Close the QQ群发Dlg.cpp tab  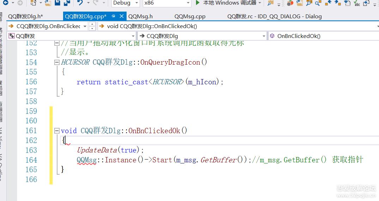122,16
